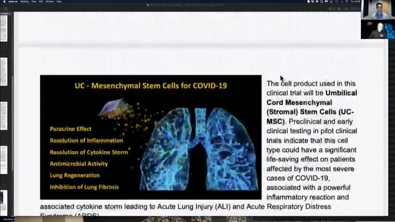Screen dimensions: 395x222
Task: Click the document title in the window bar
Action: [x=186, y=5]
